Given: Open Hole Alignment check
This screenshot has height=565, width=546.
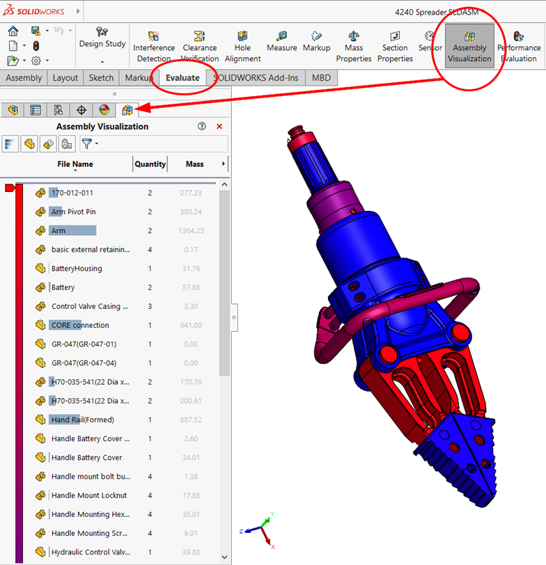Looking at the screenshot, I should click(x=242, y=47).
